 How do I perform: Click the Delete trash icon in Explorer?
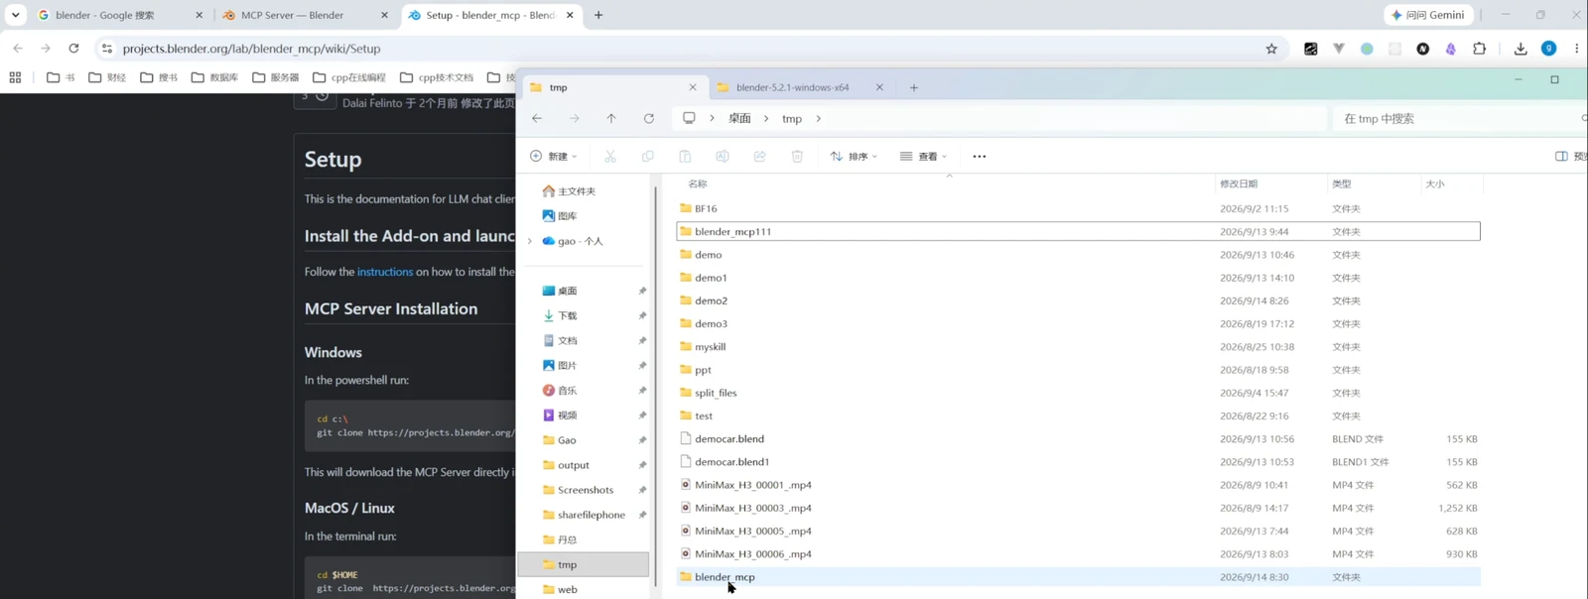click(x=797, y=157)
